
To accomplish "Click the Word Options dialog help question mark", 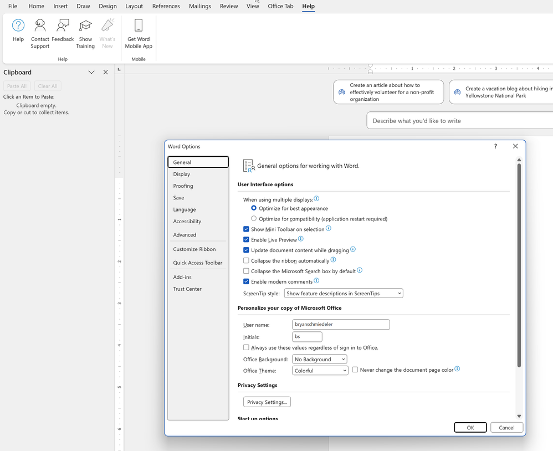I will tap(495, 146).
